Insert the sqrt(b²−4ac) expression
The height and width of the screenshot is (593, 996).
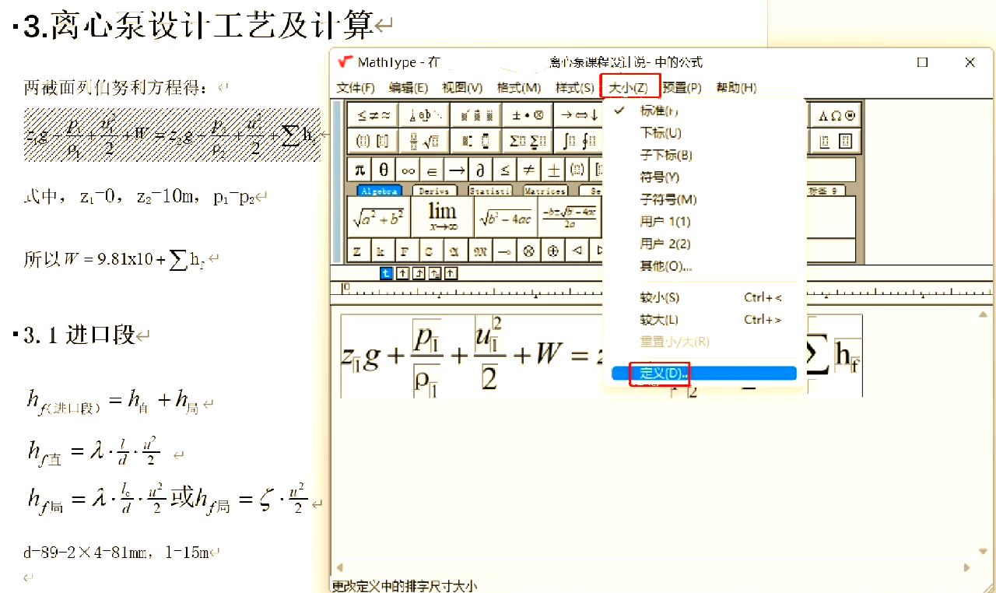point(506,218)
